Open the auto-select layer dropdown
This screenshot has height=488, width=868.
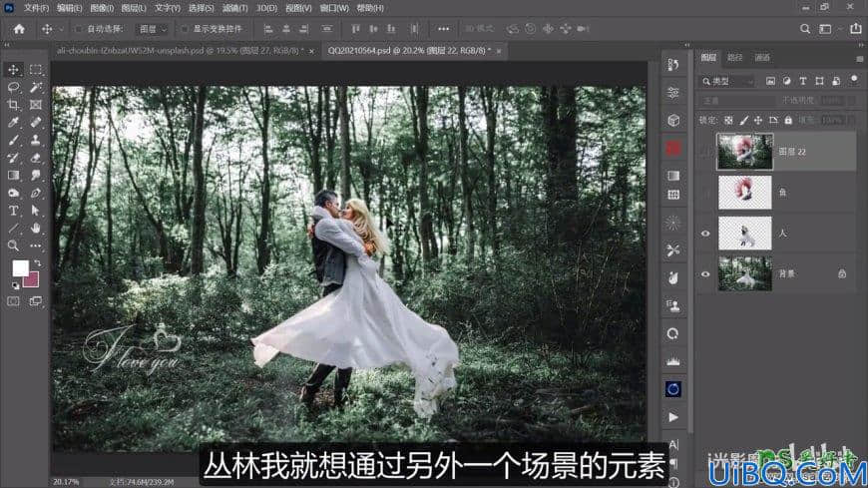pos(153,29)
